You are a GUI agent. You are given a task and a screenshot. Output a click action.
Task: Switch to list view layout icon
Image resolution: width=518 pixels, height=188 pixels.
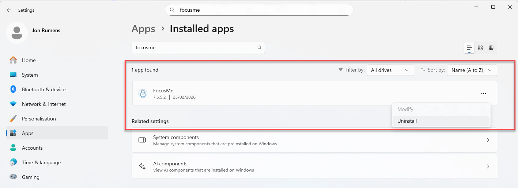pos(469,48)
